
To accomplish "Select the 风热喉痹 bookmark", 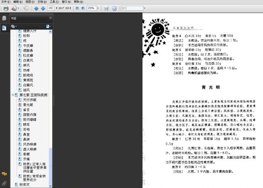I will click(30, 144).
